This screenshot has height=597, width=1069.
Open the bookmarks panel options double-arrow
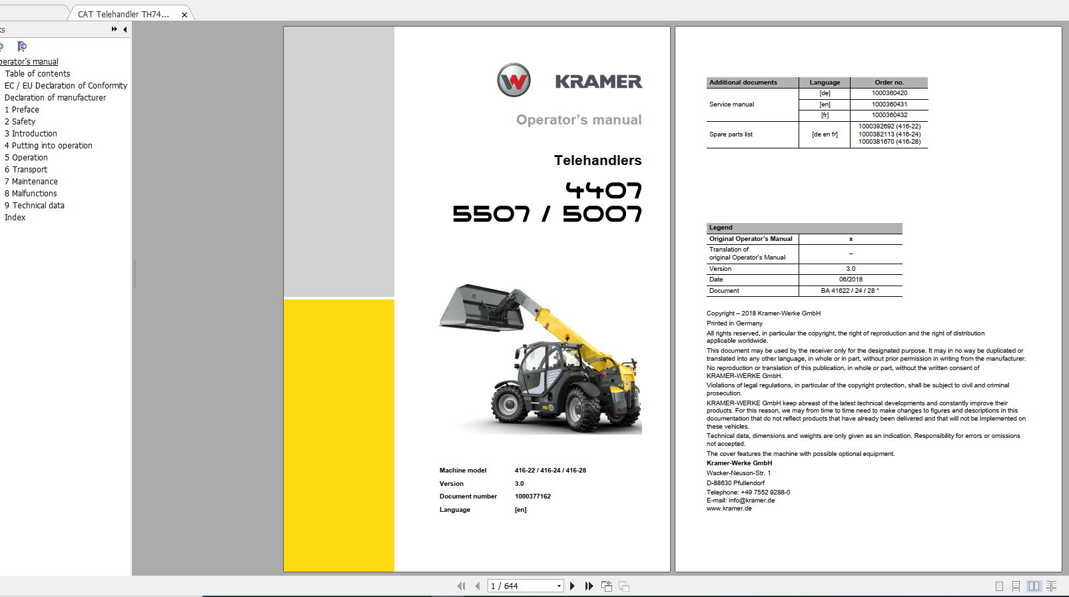coord(115,29)
